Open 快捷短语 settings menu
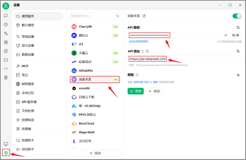This screenshot has height=160, width=246. point(39,120)
